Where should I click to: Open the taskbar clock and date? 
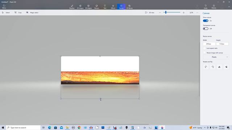point(221,127)
